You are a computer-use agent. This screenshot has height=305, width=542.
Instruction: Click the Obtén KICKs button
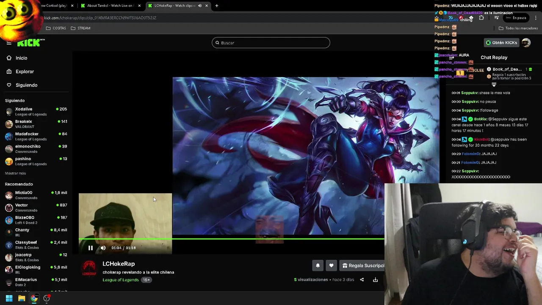[x=501, y=43]
